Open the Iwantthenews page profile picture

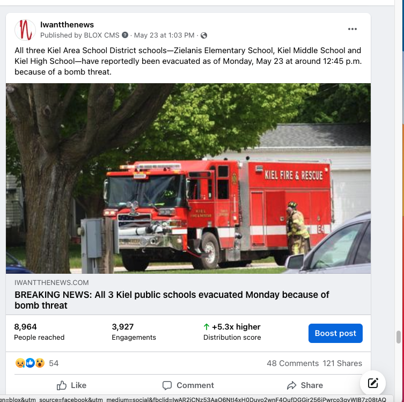point(25,30)
